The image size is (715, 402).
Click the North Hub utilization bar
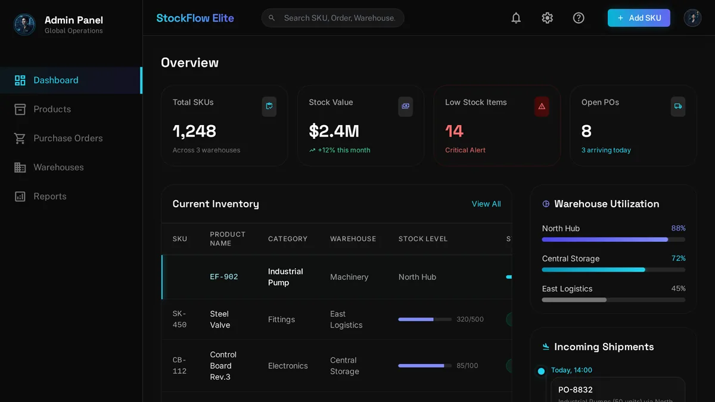pyautogui.click(x=614, y=239)
